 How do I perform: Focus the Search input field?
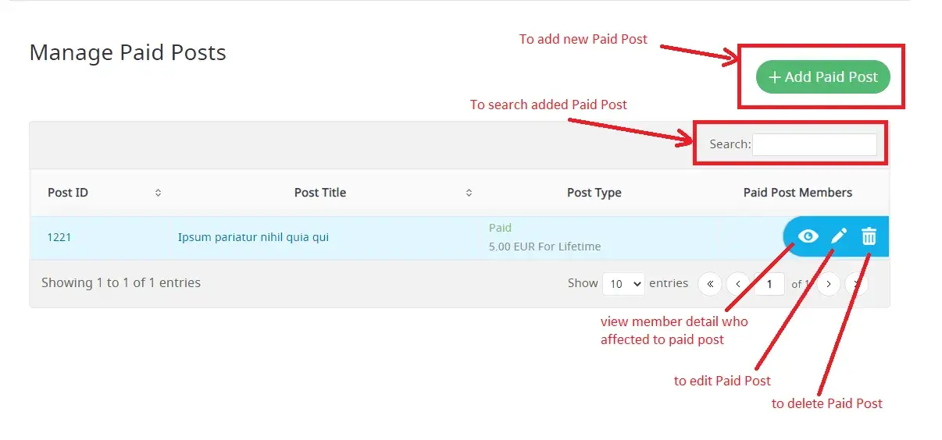pyautogui.click(x=814, y=144)
